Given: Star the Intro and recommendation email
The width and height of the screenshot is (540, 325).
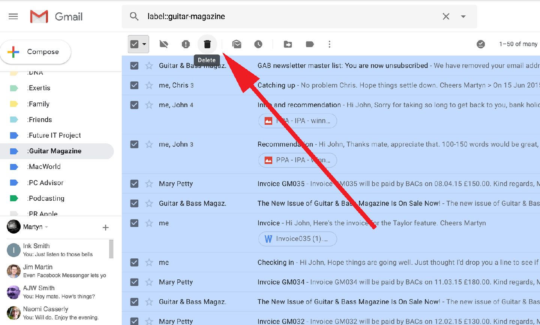Looking at the screenshot, I should tap(149, 105).
